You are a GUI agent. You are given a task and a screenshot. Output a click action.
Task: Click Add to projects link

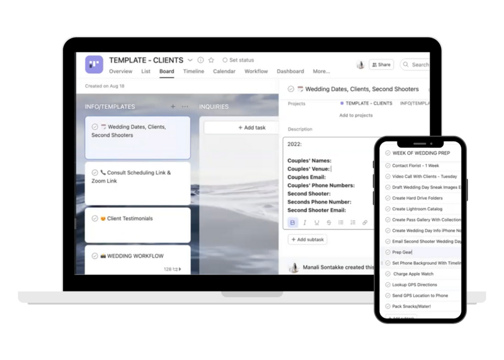pyautogui.click(x=356, y=115)
